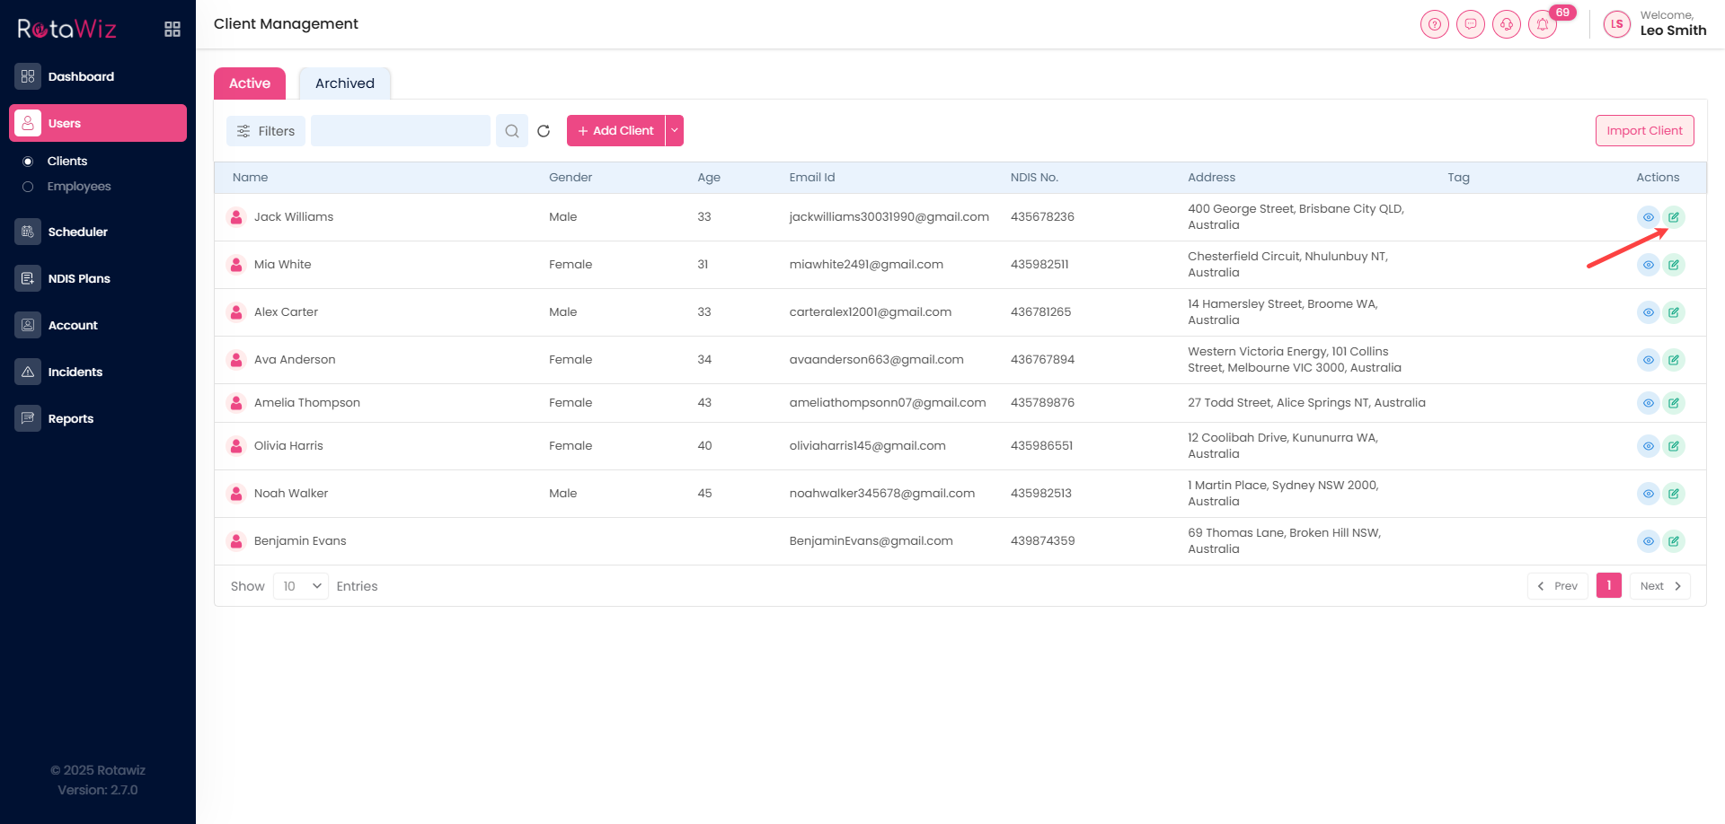
Task: Click the search magnifier icon
Action: point(511,131)
